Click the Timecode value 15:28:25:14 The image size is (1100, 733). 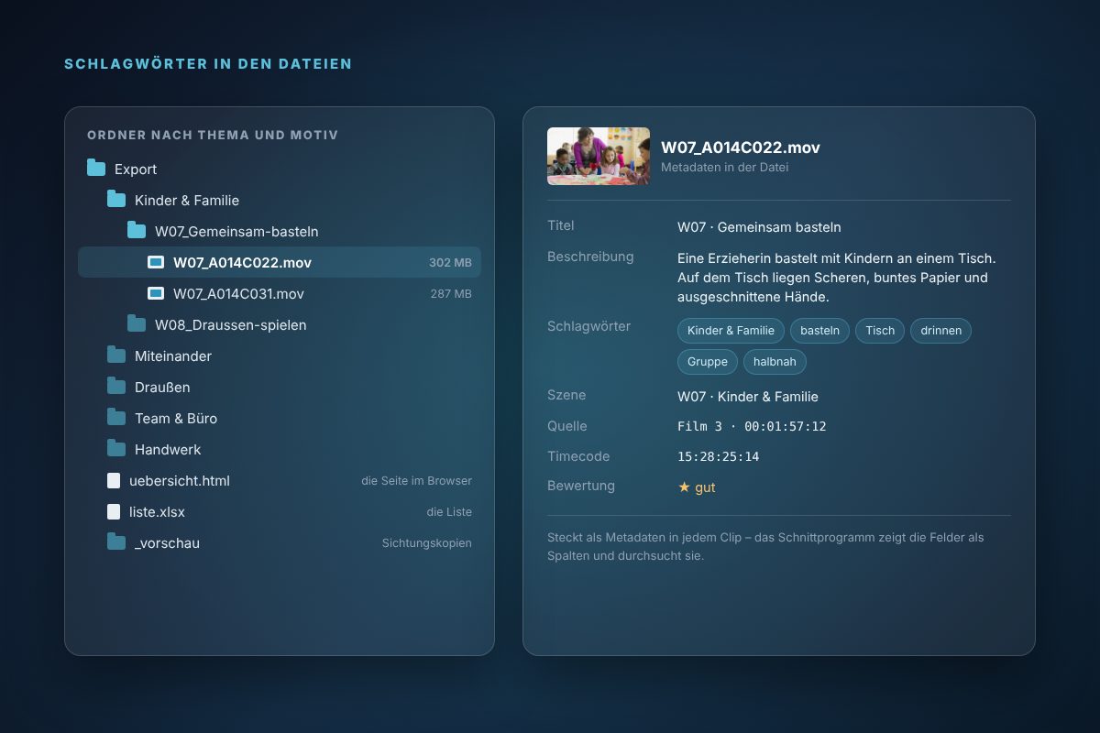(x=718, y=456)
